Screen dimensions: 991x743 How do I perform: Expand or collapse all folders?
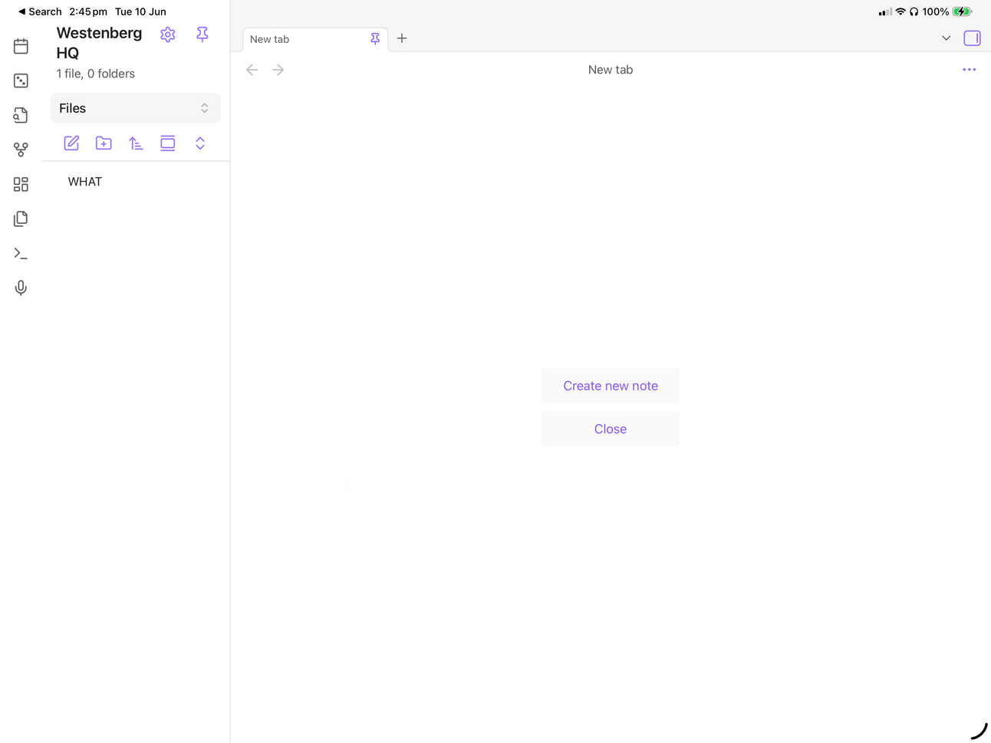200,143
